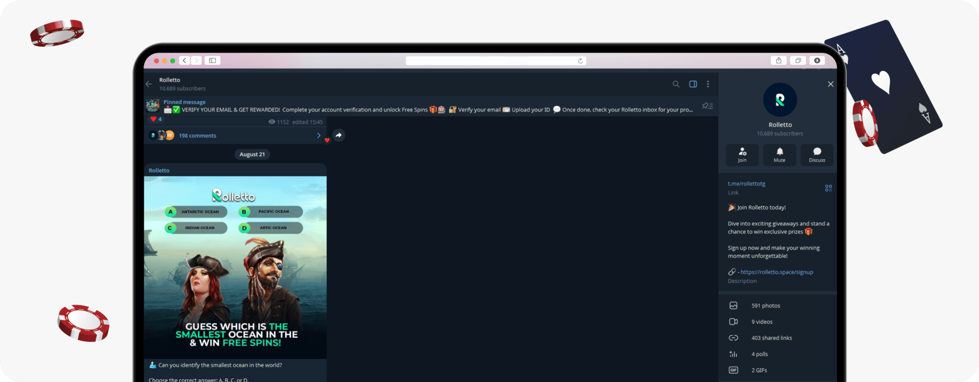Open the three-dot more options menu
This screenshot has width=979, height=382.
coord(708,84)
